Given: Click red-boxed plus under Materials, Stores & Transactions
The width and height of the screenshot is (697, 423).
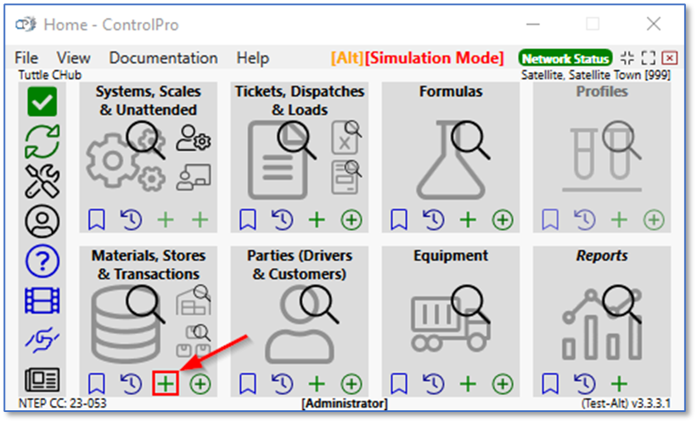Looking at the screenshot, I should pyautogui.click(x=165, y=384).
